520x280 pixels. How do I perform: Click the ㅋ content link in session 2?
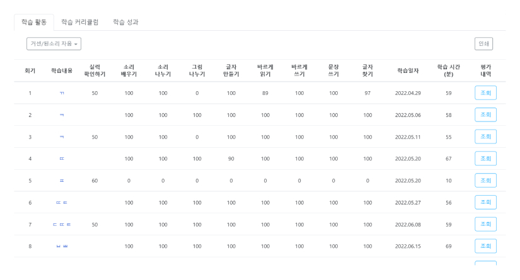pyautogui.click(x=62, y=115)
